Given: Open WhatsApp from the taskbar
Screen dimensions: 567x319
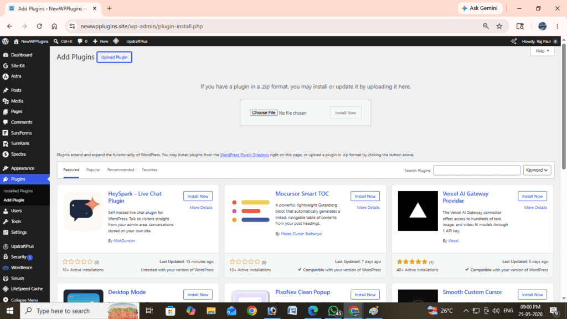Looking at the screenshot, I should (333, 311).
